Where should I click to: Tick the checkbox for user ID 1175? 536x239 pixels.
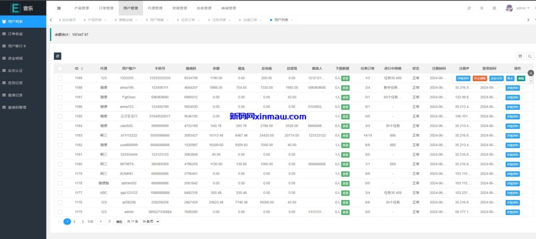coord(60,212)
